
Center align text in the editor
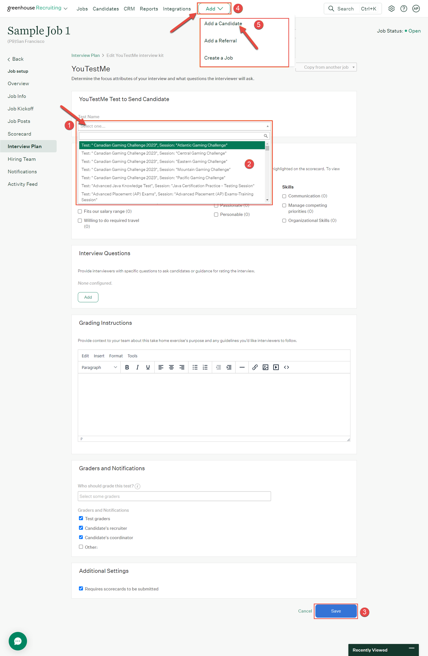click(x=171, y=367)
